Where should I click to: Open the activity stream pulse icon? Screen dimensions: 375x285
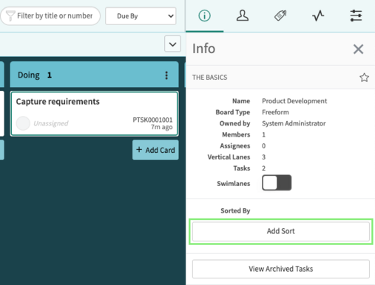click(x=318, y=16)
